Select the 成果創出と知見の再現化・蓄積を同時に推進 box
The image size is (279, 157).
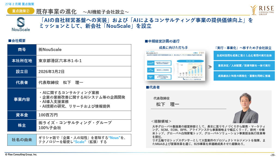[244, 76]
